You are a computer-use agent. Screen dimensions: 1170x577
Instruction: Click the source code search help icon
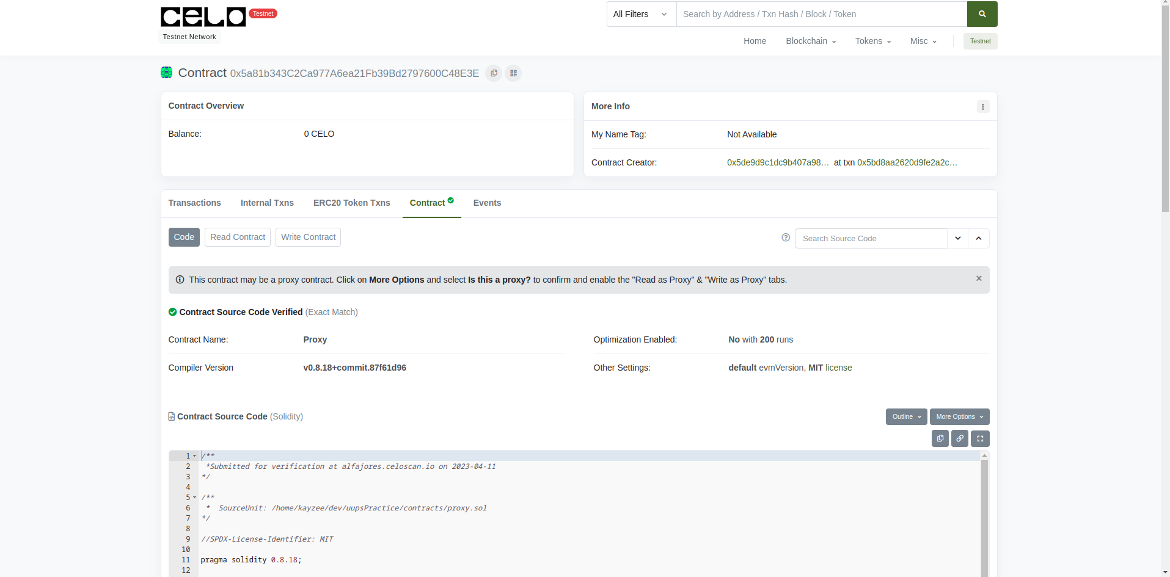786,238
